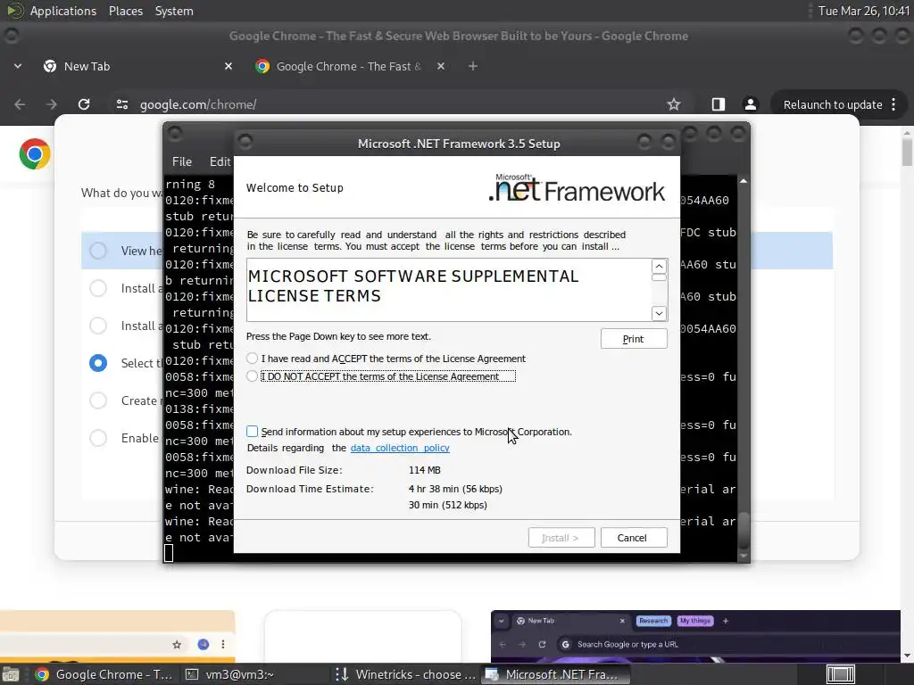Select I DO NOT ACCEPT license radio button
Image resolution: width=914 pixels, height=685 pixels.
pos(252,376)
